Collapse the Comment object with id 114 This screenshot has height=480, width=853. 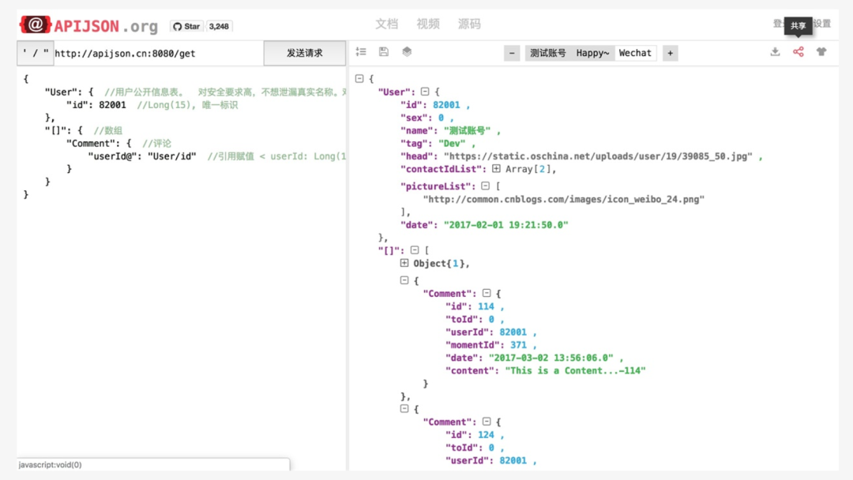coord(485,293)
